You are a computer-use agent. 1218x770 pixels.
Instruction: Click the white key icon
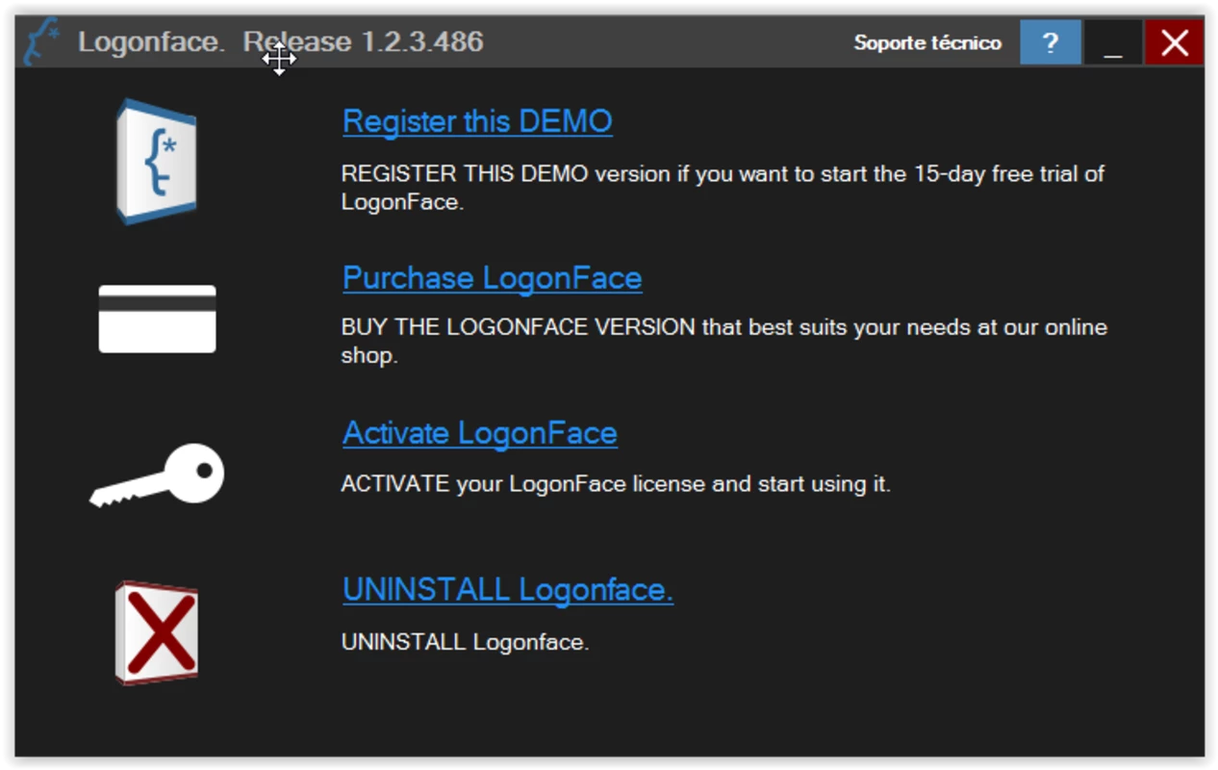point(157,475)
